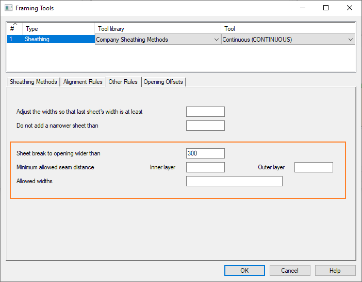Select the Inner layer seam distance field
Viewport: 362px width, 282px height.
click(x=205, y=167)
